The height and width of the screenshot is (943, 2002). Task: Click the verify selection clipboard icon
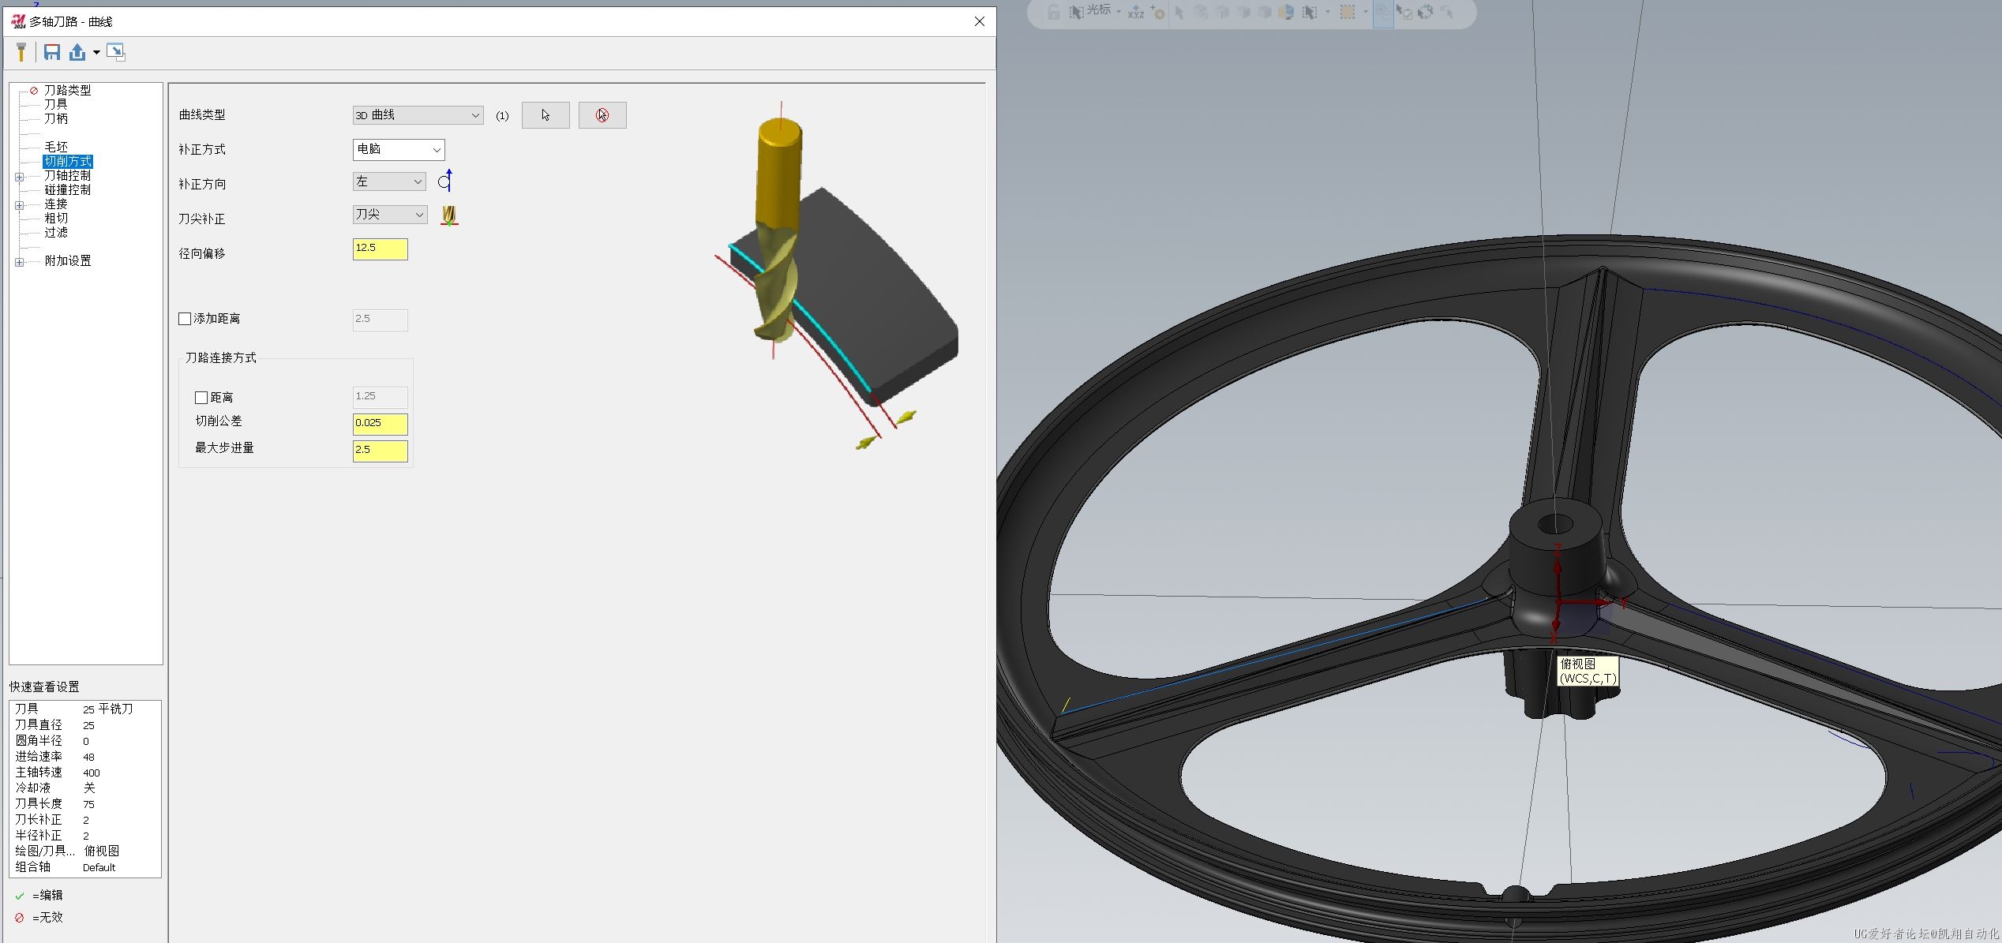tap(1404, 12)
